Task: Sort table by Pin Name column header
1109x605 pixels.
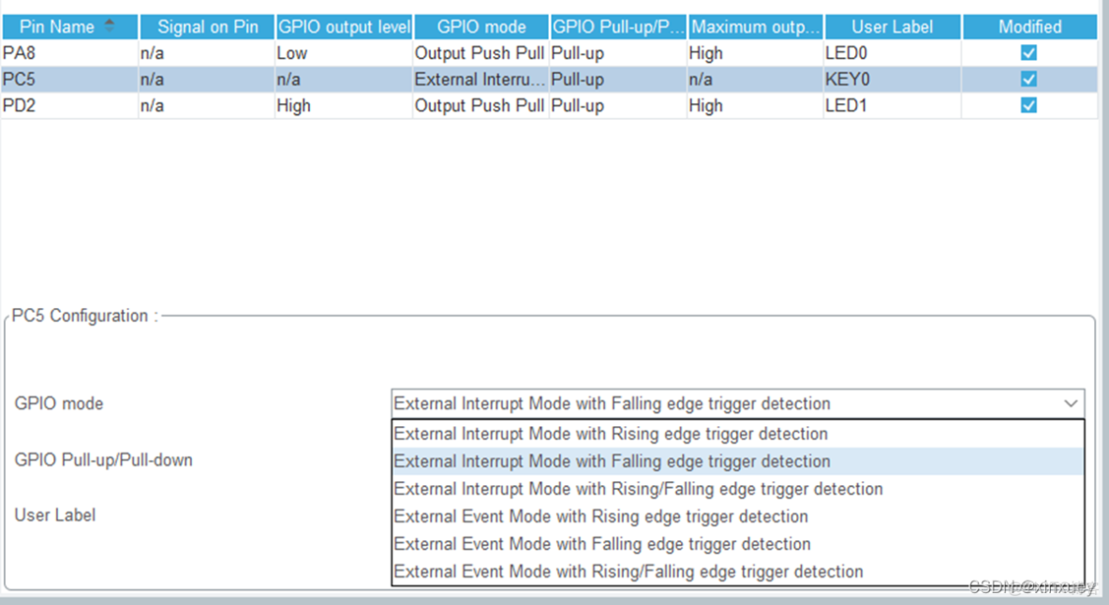Action: pos(69,27)
